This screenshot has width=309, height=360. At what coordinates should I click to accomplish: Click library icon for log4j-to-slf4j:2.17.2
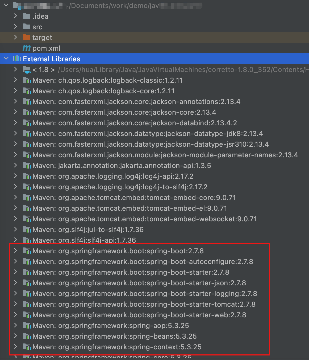point(27,187)
